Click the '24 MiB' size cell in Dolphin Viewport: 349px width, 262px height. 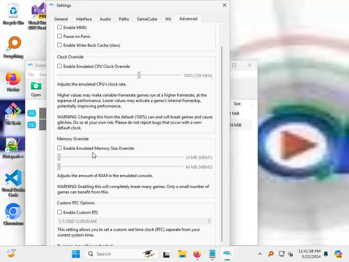[x=236, y=125]
